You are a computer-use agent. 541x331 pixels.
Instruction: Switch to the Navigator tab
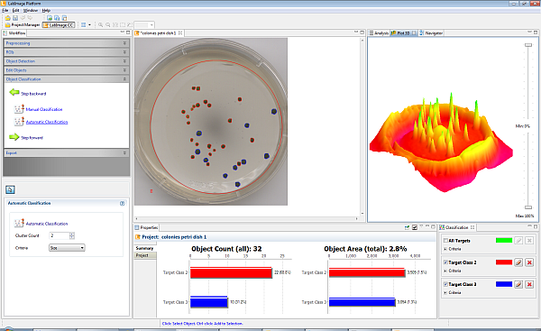(x=431, y=33)
